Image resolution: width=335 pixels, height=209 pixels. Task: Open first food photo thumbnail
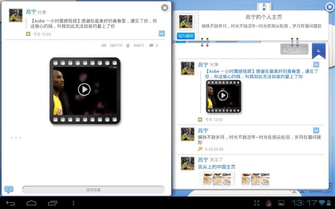click(x=217, y=180)
